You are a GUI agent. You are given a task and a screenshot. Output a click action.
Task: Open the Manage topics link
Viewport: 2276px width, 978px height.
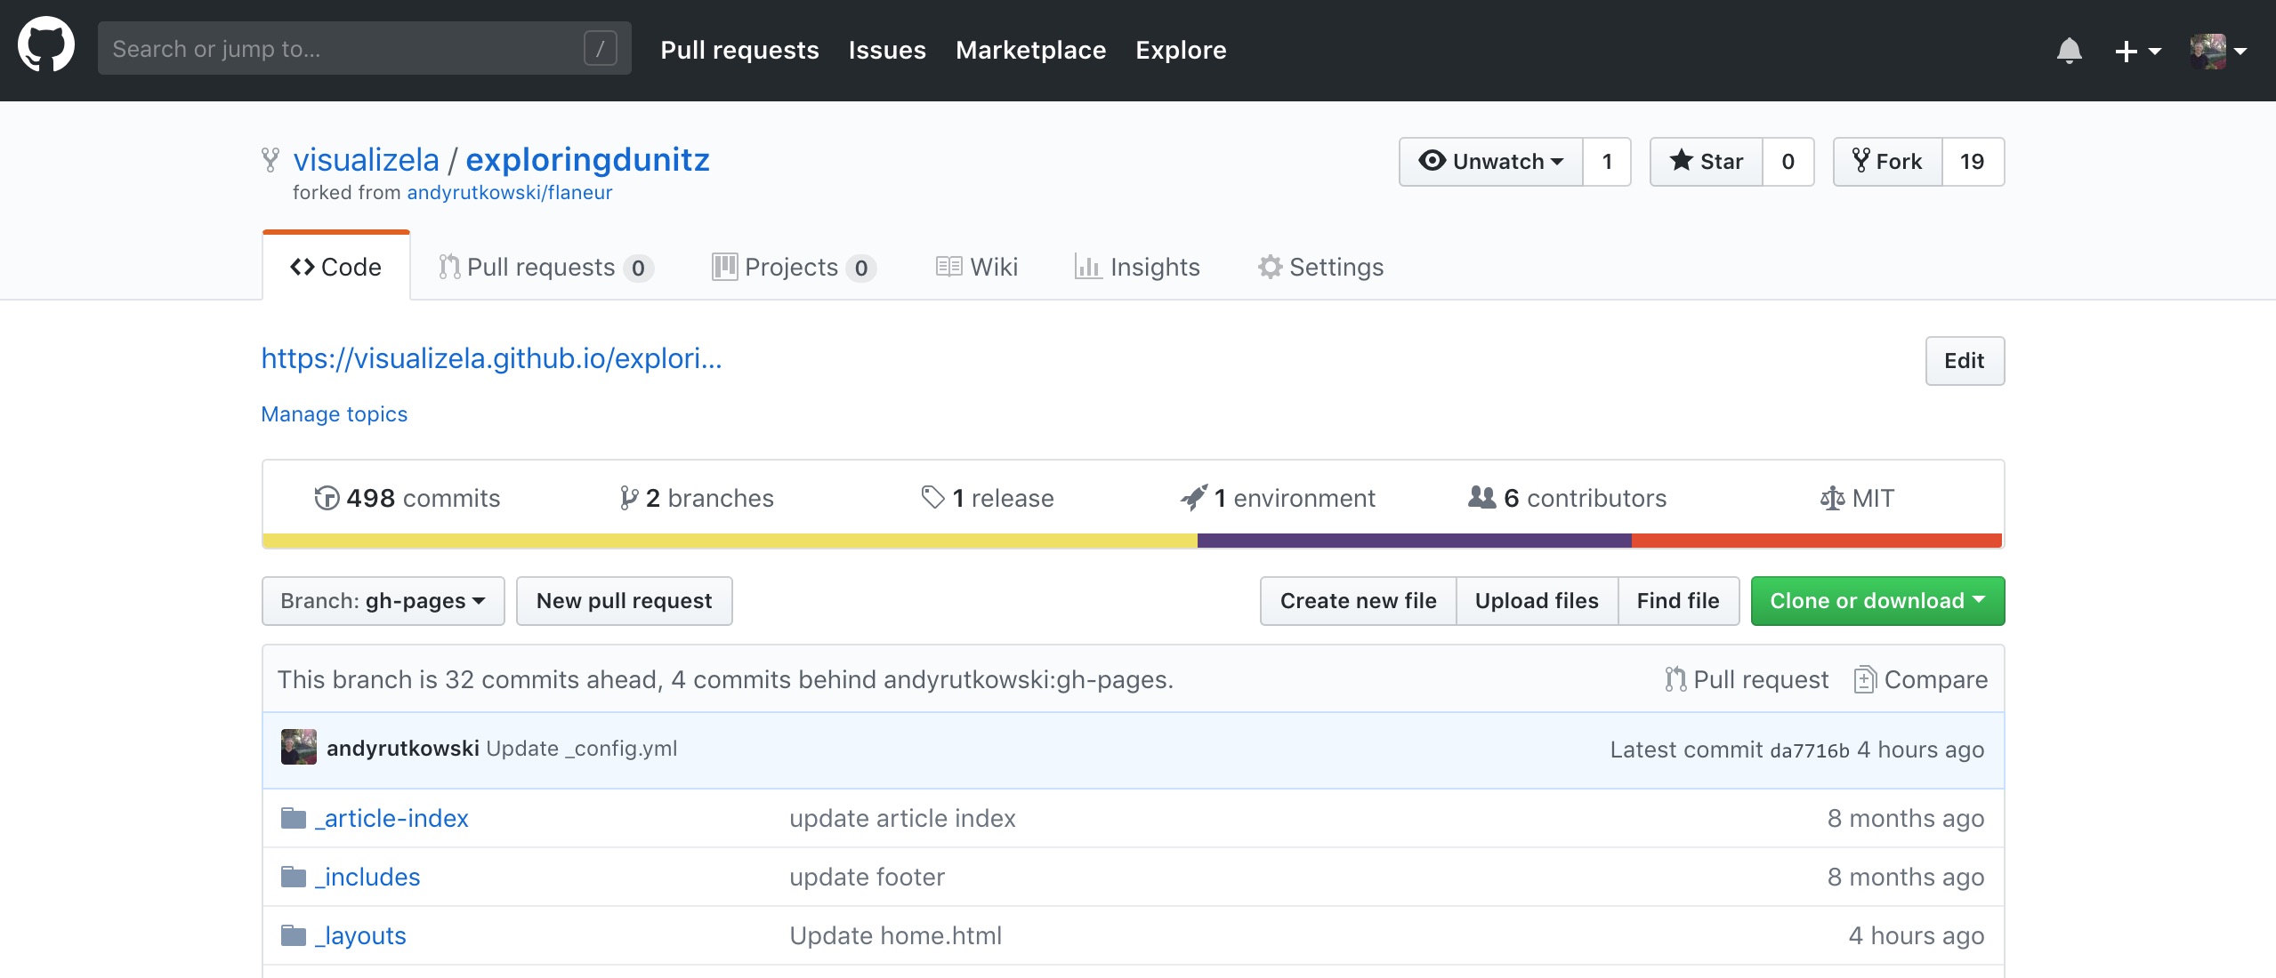point(334,414)
